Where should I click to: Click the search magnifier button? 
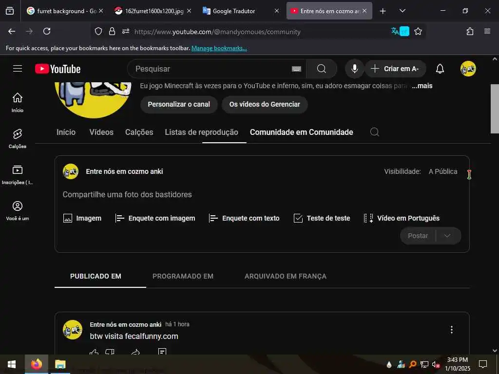322,69
